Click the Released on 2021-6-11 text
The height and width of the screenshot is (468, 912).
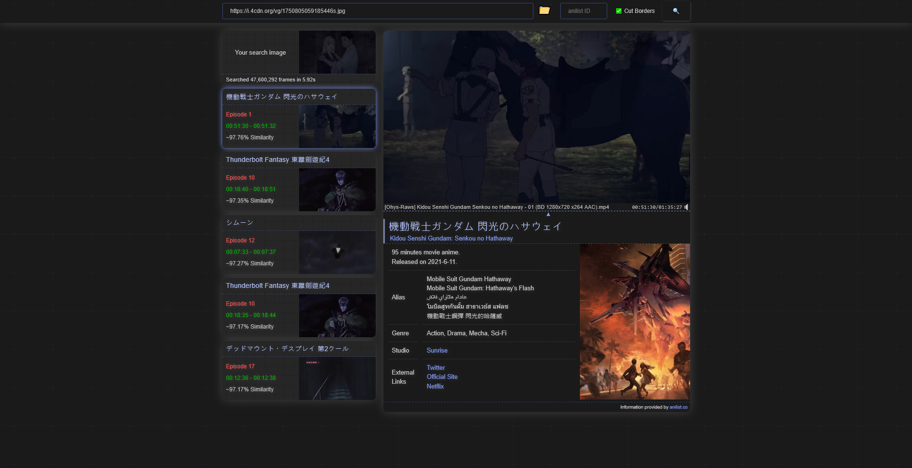click(424, 262)
